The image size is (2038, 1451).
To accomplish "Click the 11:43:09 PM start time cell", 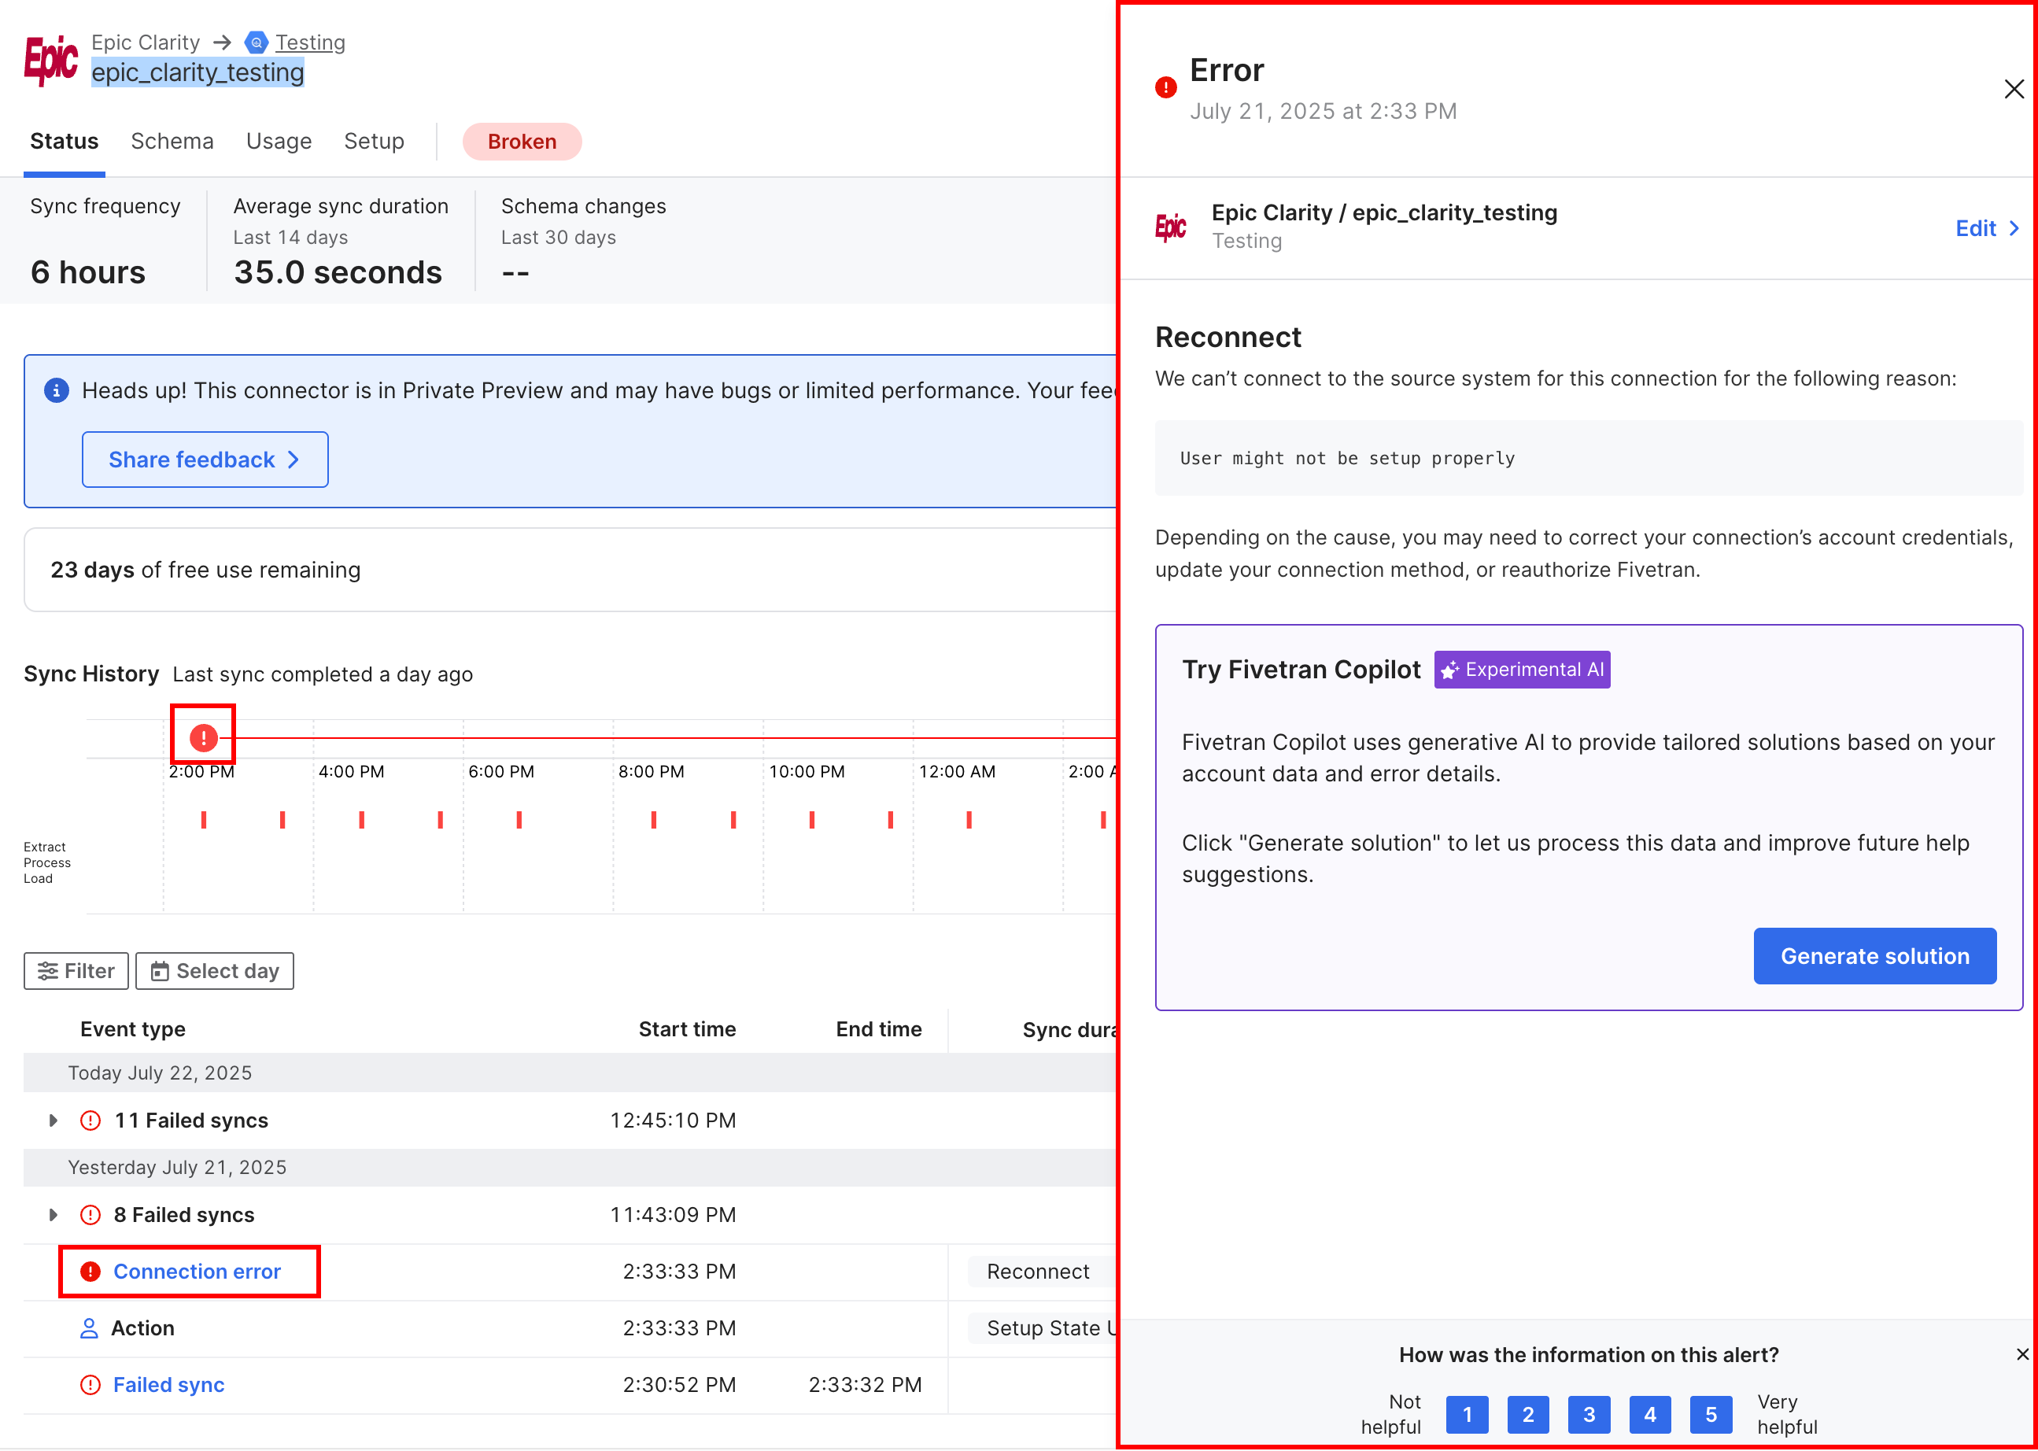I will [673, 1215].
